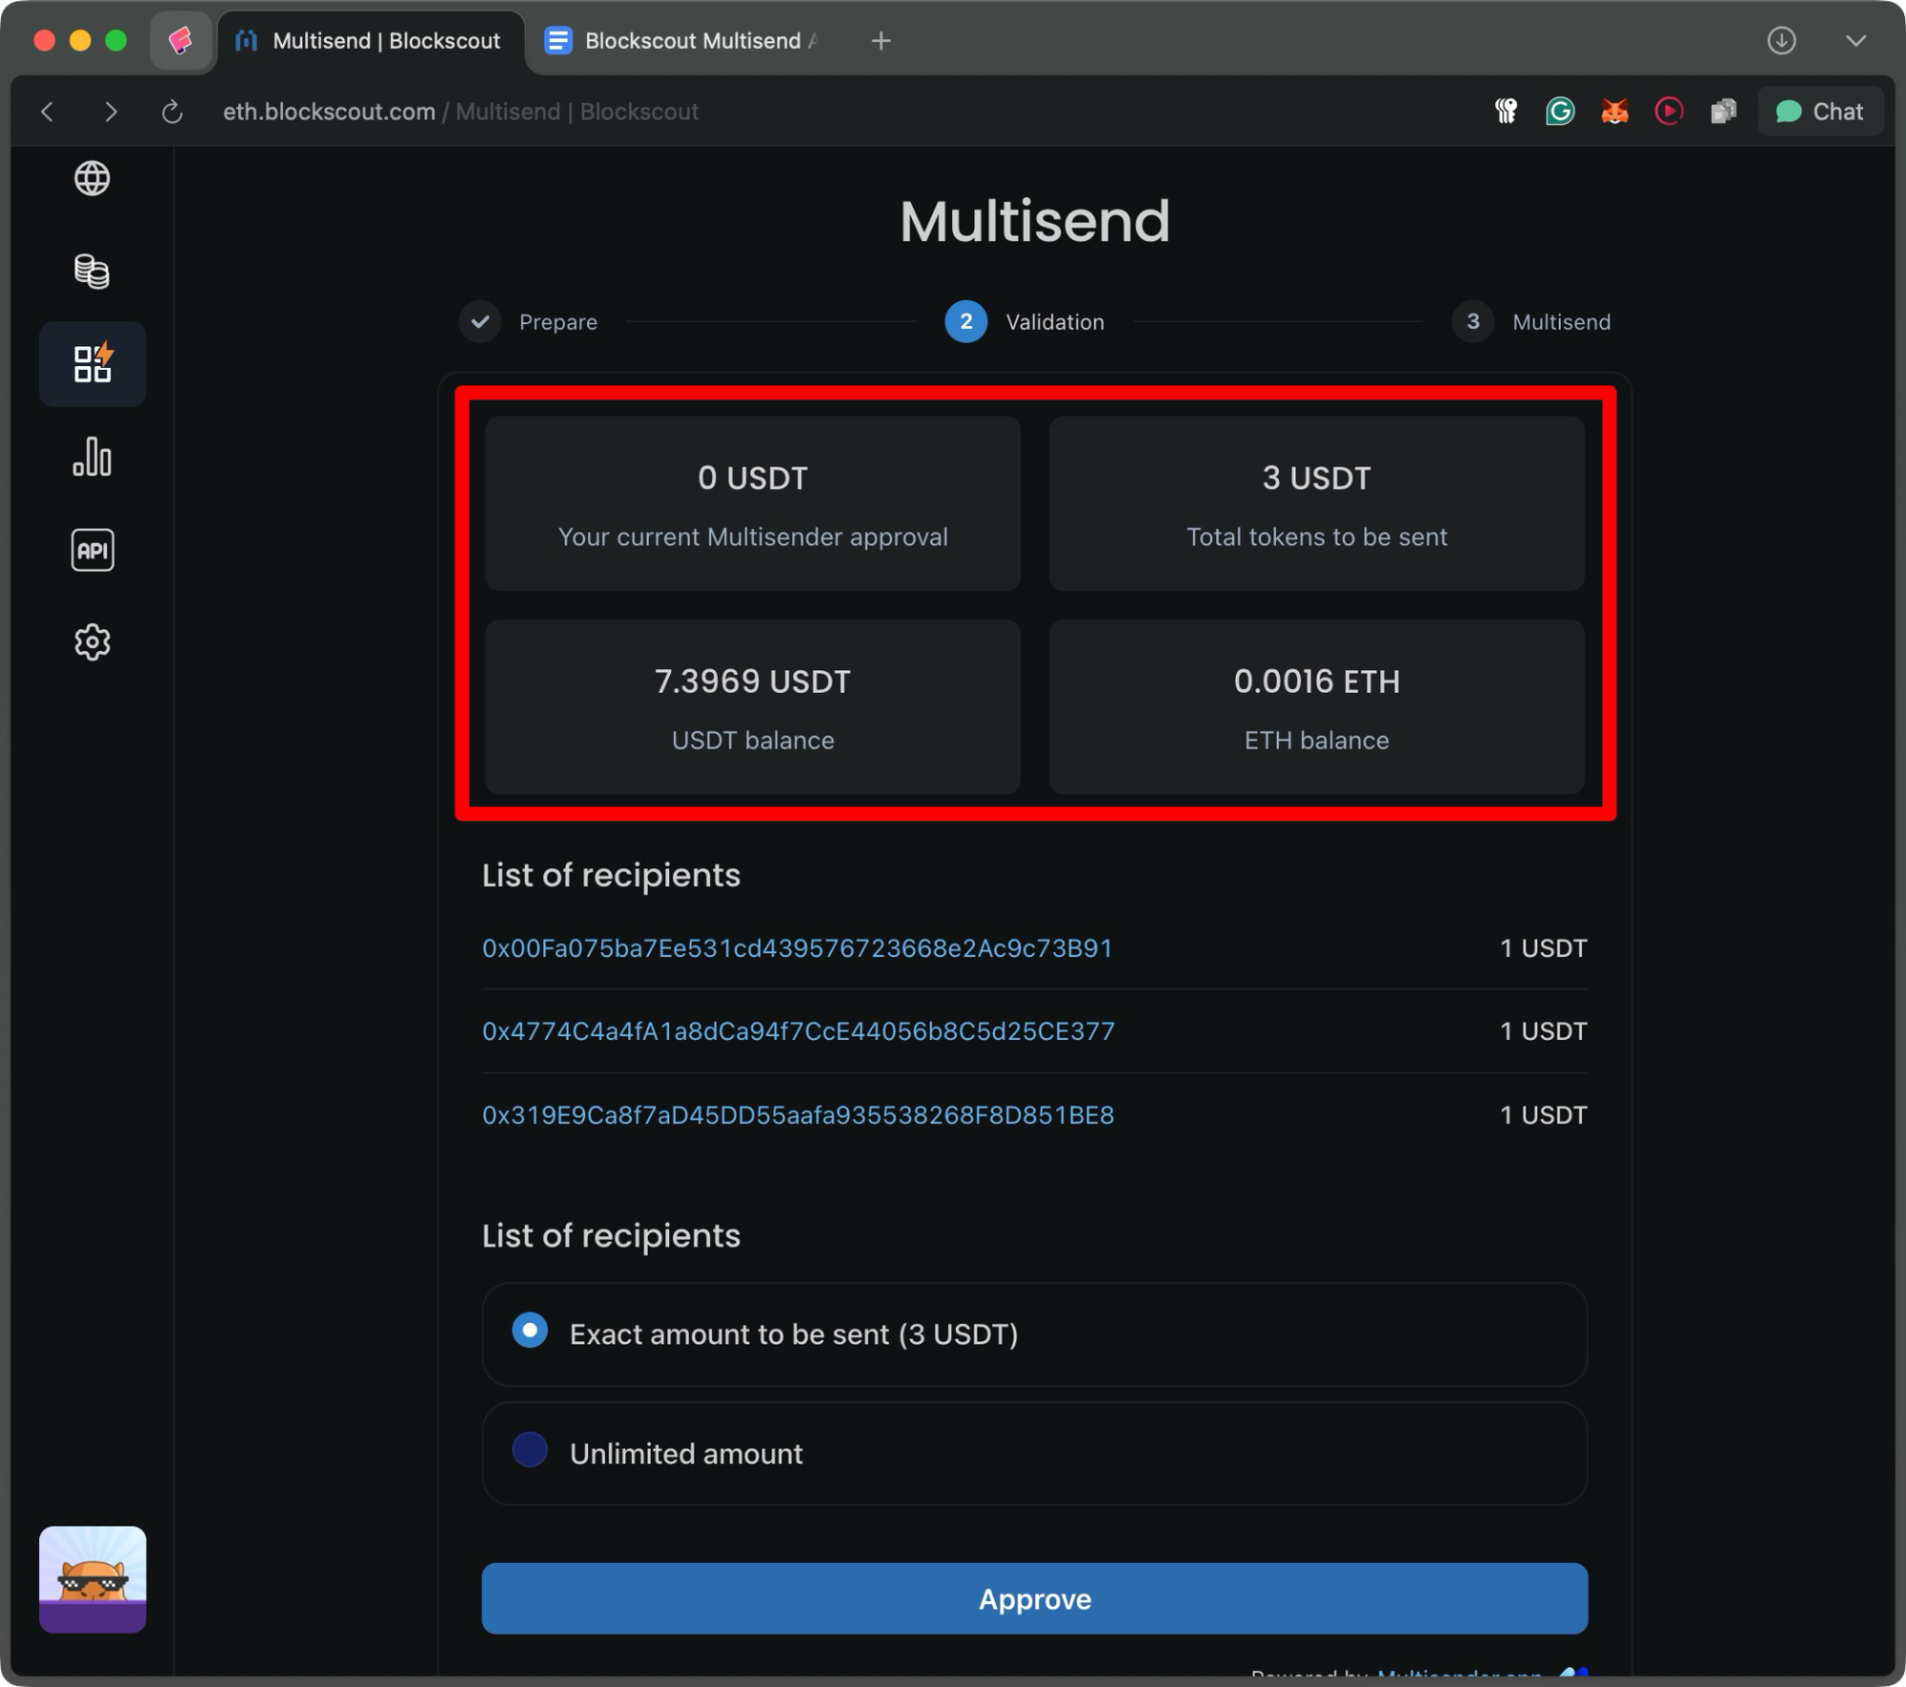This screenshot has width=1906, height=1687.
Task: Open recipient address starting with 0x00Fa075
Action: [797, 947]
